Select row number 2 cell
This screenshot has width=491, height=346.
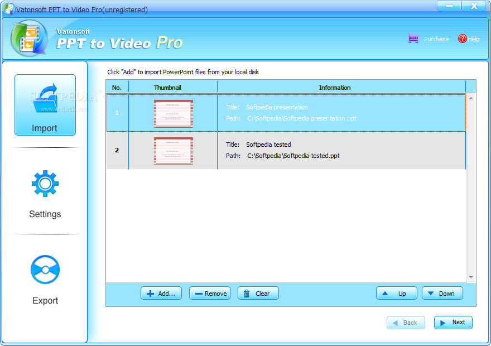coord(117,150)
